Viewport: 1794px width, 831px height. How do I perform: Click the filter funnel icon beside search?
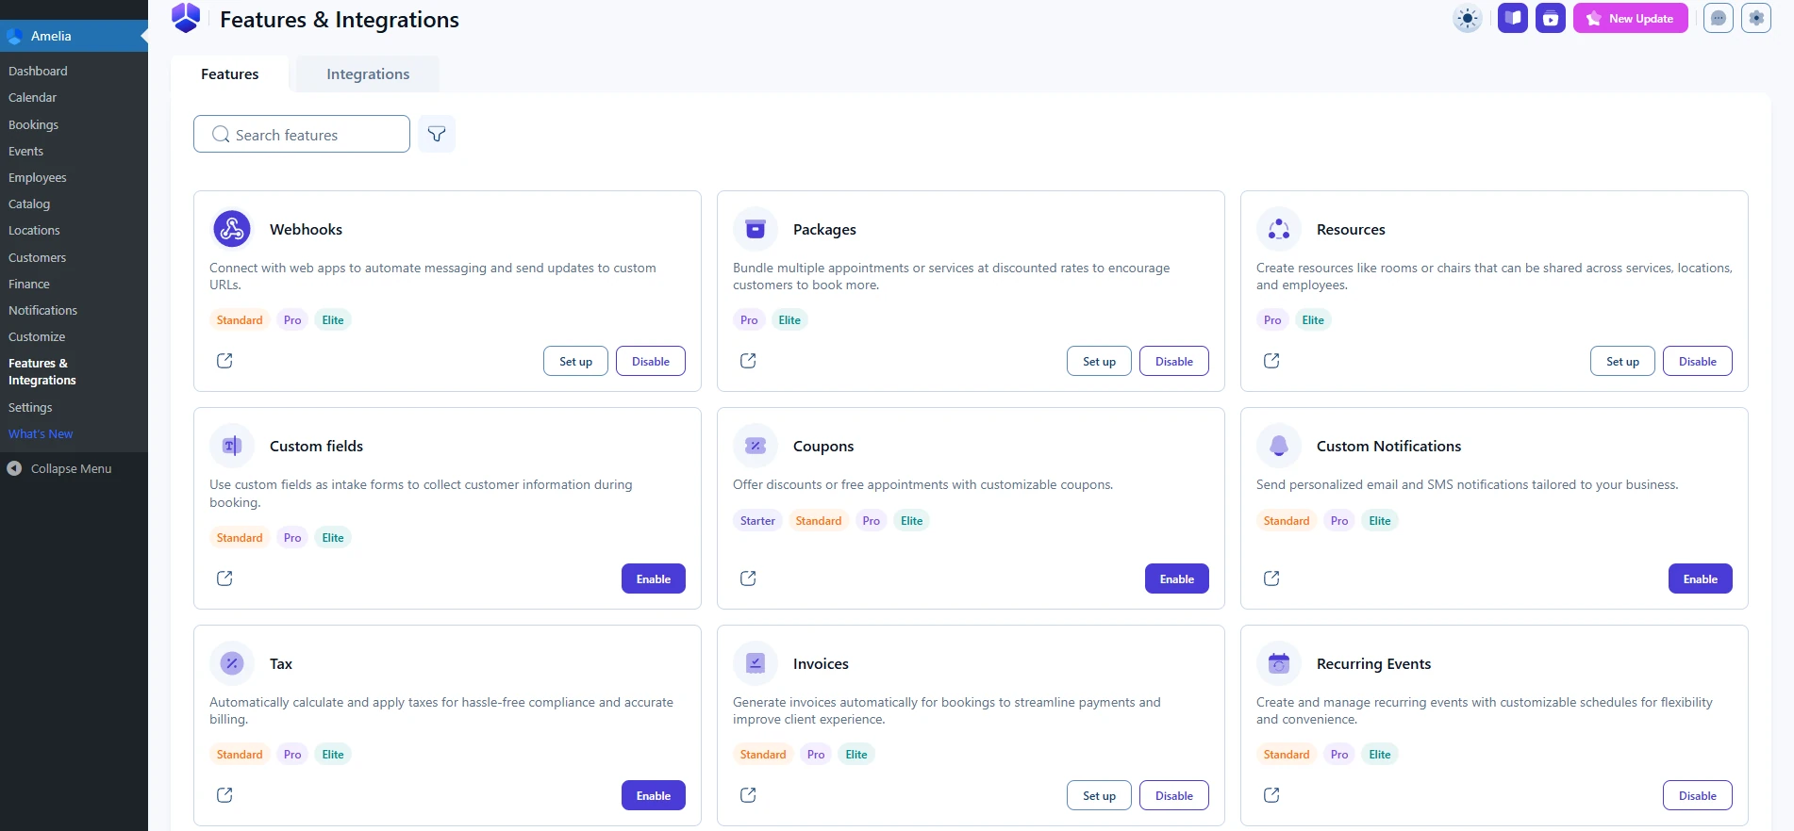point(436,134)
